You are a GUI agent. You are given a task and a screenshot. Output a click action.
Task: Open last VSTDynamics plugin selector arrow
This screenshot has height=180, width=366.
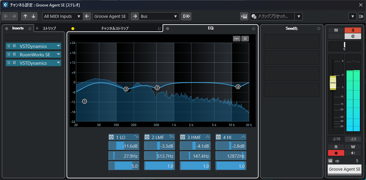tap(58, 63)
